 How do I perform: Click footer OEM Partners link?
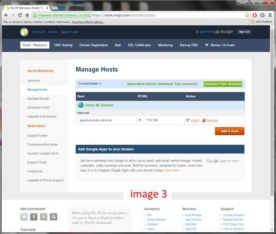156,220
